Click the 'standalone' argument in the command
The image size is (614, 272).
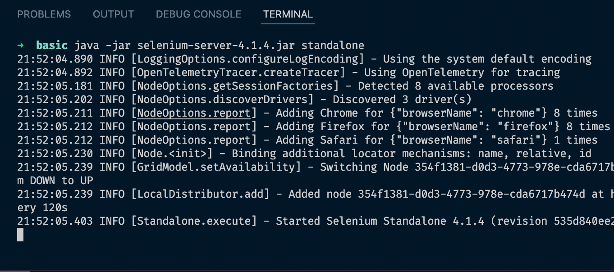coord(333,45)
